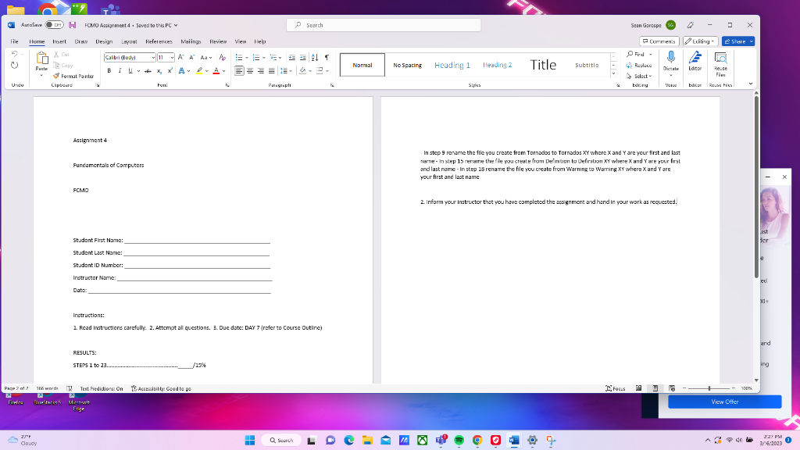The width and height of the screenshot is (800, 450).
Task: Adjust the zoom slider
Action: pos(709,387)
